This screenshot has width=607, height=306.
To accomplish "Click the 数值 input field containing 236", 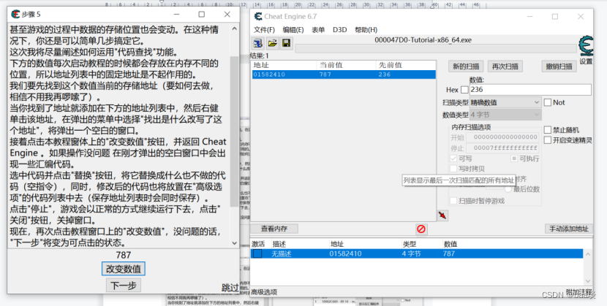I will (530, 90).
